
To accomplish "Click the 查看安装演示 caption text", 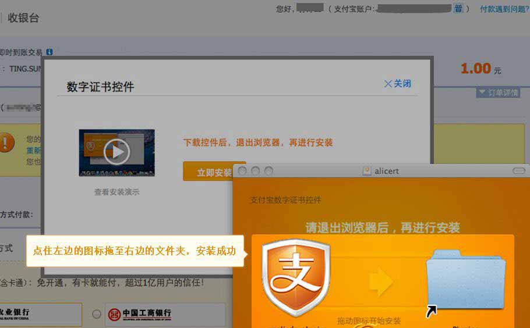I will (x=116, y=192).
